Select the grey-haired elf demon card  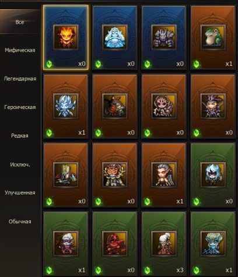click(x=164, y=175)
